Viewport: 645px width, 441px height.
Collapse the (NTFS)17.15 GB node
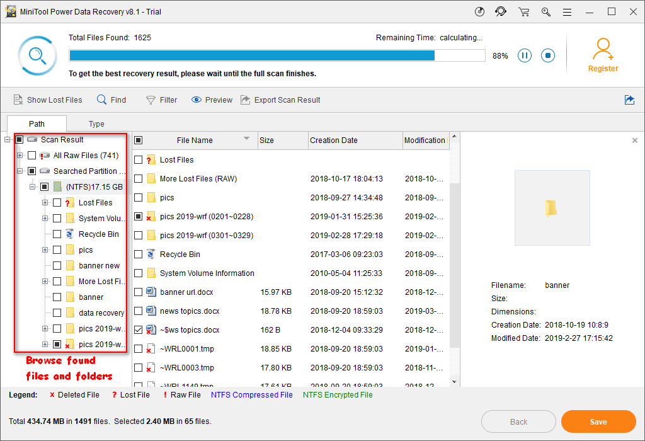click(x=32, y=187)
